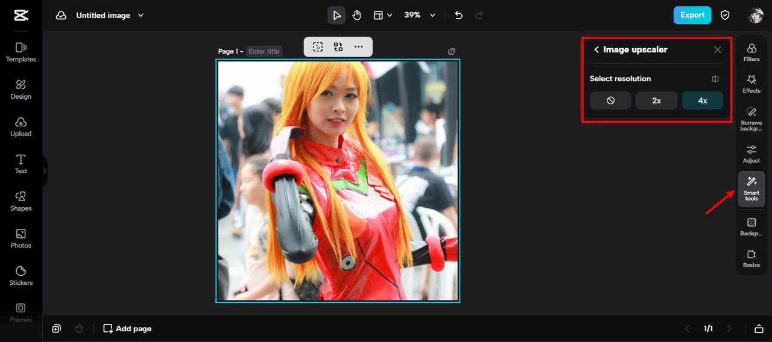Click the CapCut logo icon

[21, 16]
